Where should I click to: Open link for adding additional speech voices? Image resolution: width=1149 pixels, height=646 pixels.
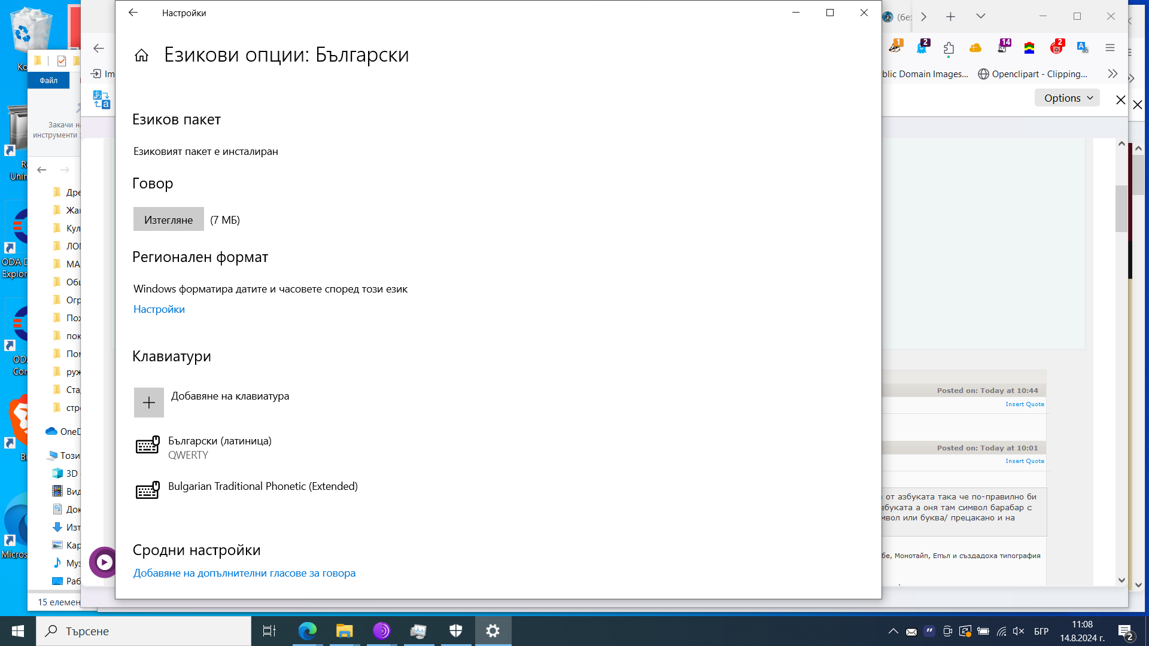pyautogui.click(x=244, y=573)
